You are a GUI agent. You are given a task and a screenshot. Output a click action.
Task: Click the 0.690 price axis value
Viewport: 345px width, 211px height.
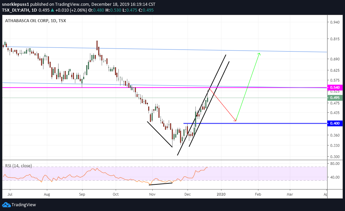(335, 59)
